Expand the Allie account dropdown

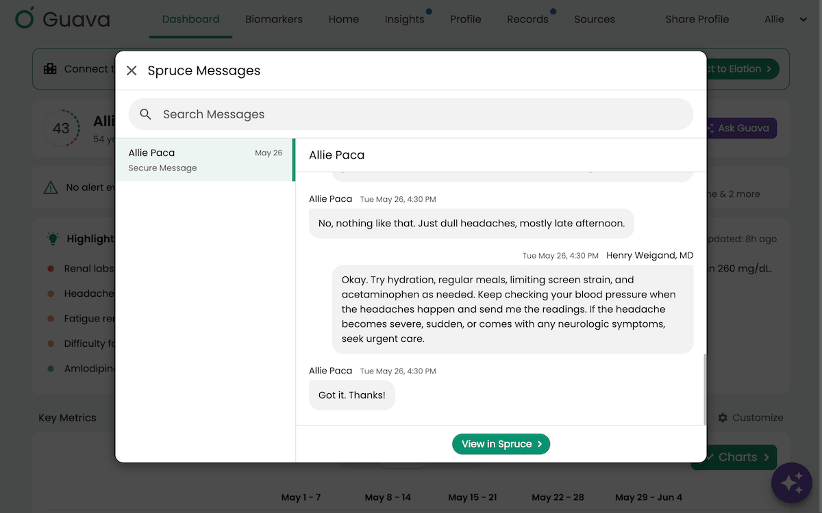(x=786, y=19)
